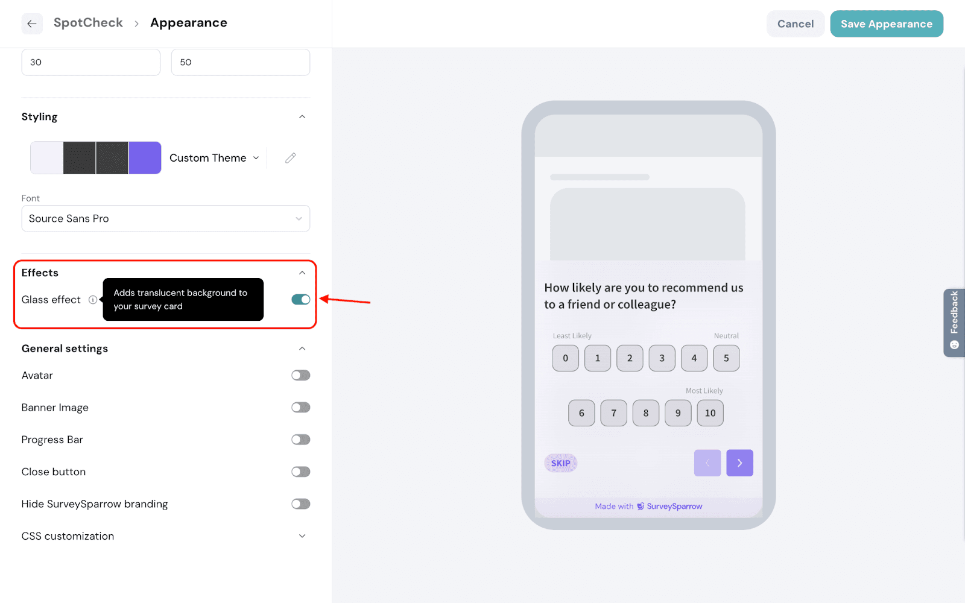
Task: Enable the Avatar toggle
Action: click(300, 376)
